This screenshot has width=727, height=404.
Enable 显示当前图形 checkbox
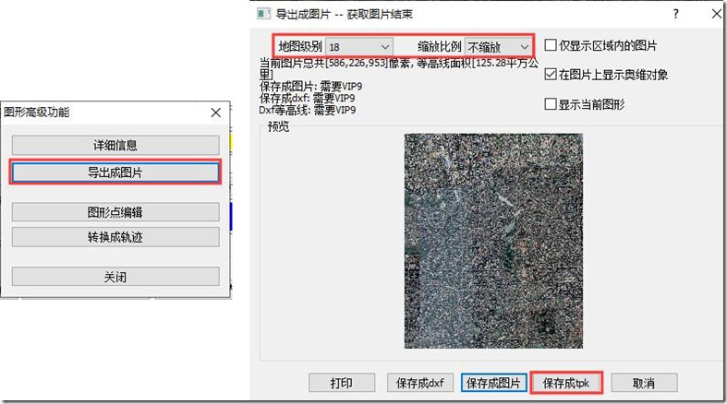[551, 104]
